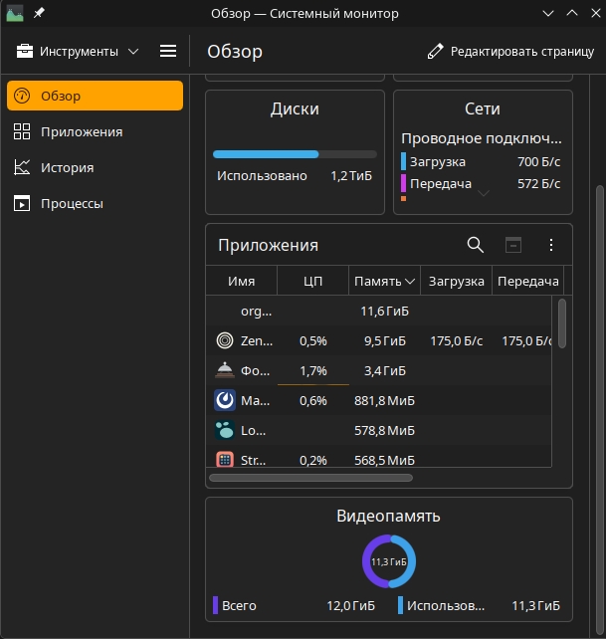This screenshot has width=606, height=639.
Task: Click the Диски card title
Action: point(296,108)
